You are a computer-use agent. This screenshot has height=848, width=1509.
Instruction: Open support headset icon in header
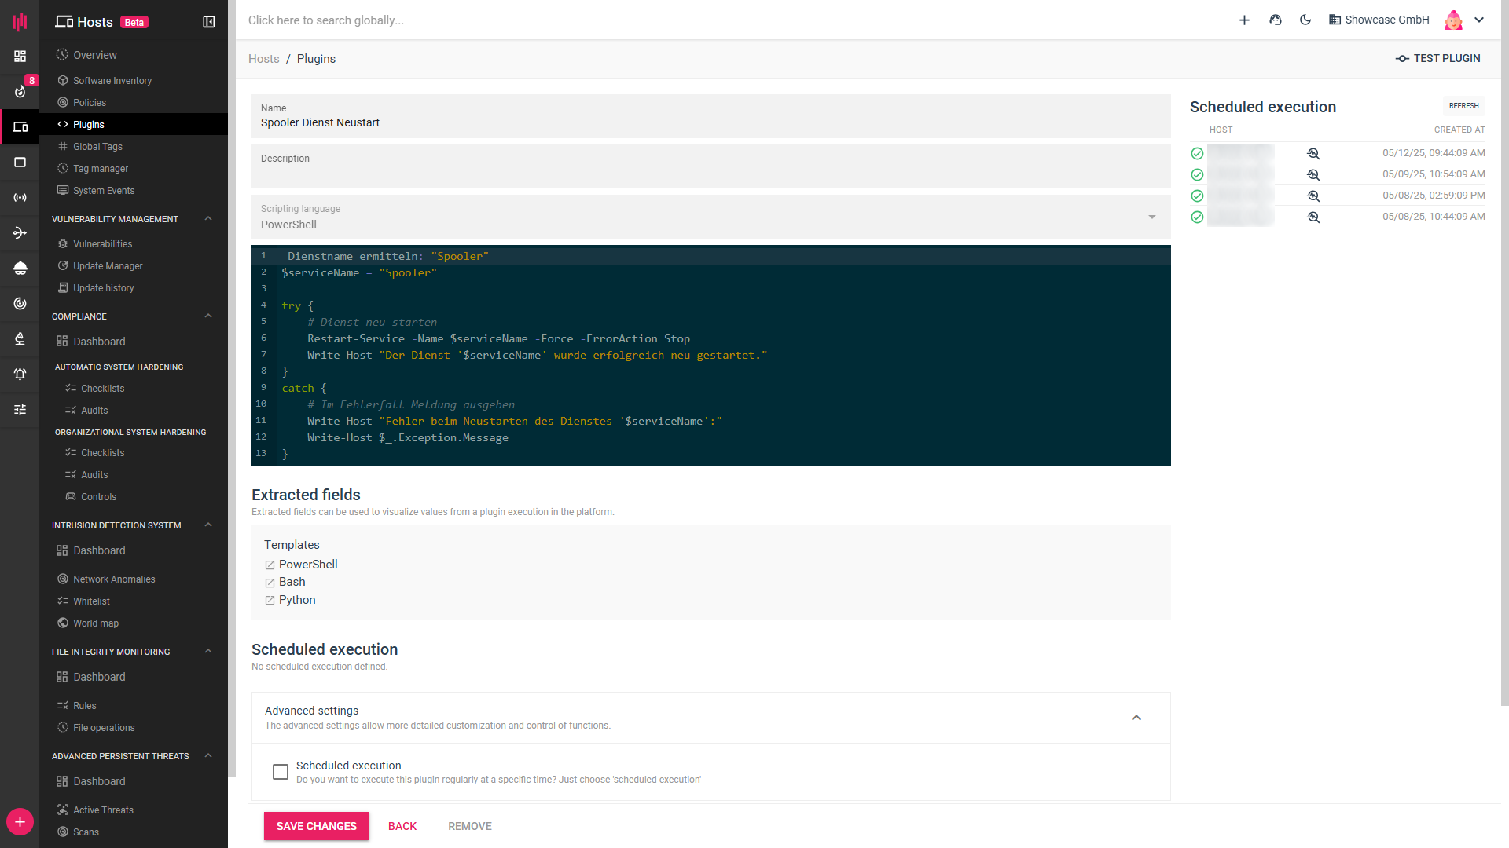click(1276, 20)
